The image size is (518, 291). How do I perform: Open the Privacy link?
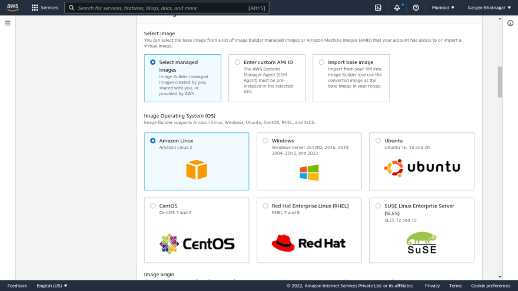tap(432, 286)
